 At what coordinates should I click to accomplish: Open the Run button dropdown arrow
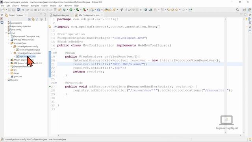74,10
